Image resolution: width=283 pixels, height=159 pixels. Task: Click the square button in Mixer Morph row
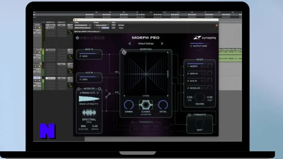(210, 66)
